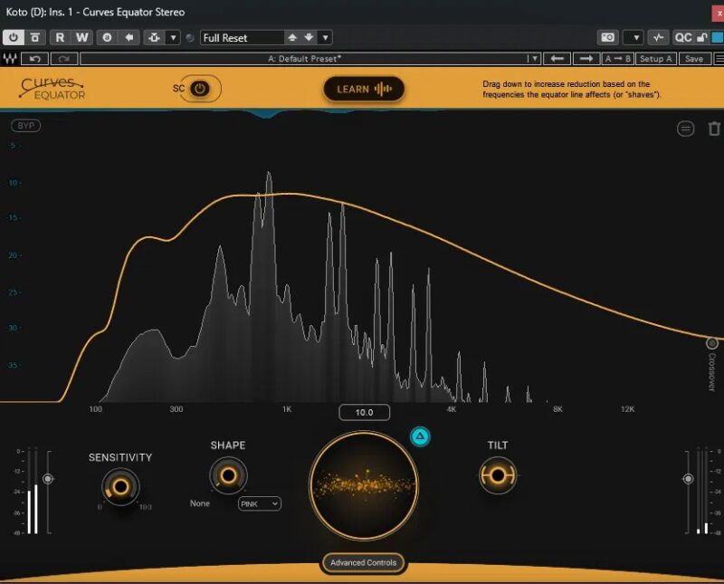Screen dimensions: 724x584
Task: Open the A: Default Preset menu
Action: pyautogui.click(x=304, y=59)
